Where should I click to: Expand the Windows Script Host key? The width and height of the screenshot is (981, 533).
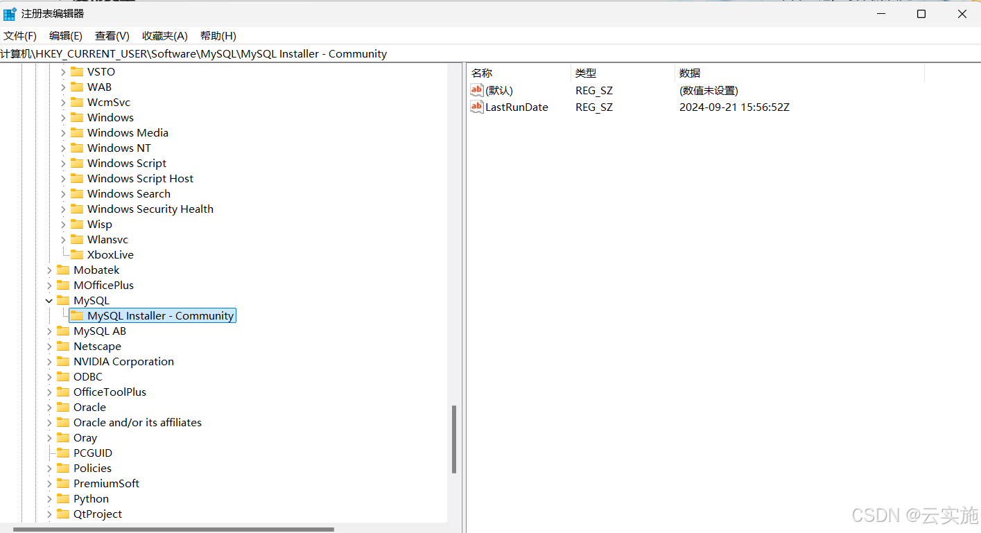click(x=63, y=179)
